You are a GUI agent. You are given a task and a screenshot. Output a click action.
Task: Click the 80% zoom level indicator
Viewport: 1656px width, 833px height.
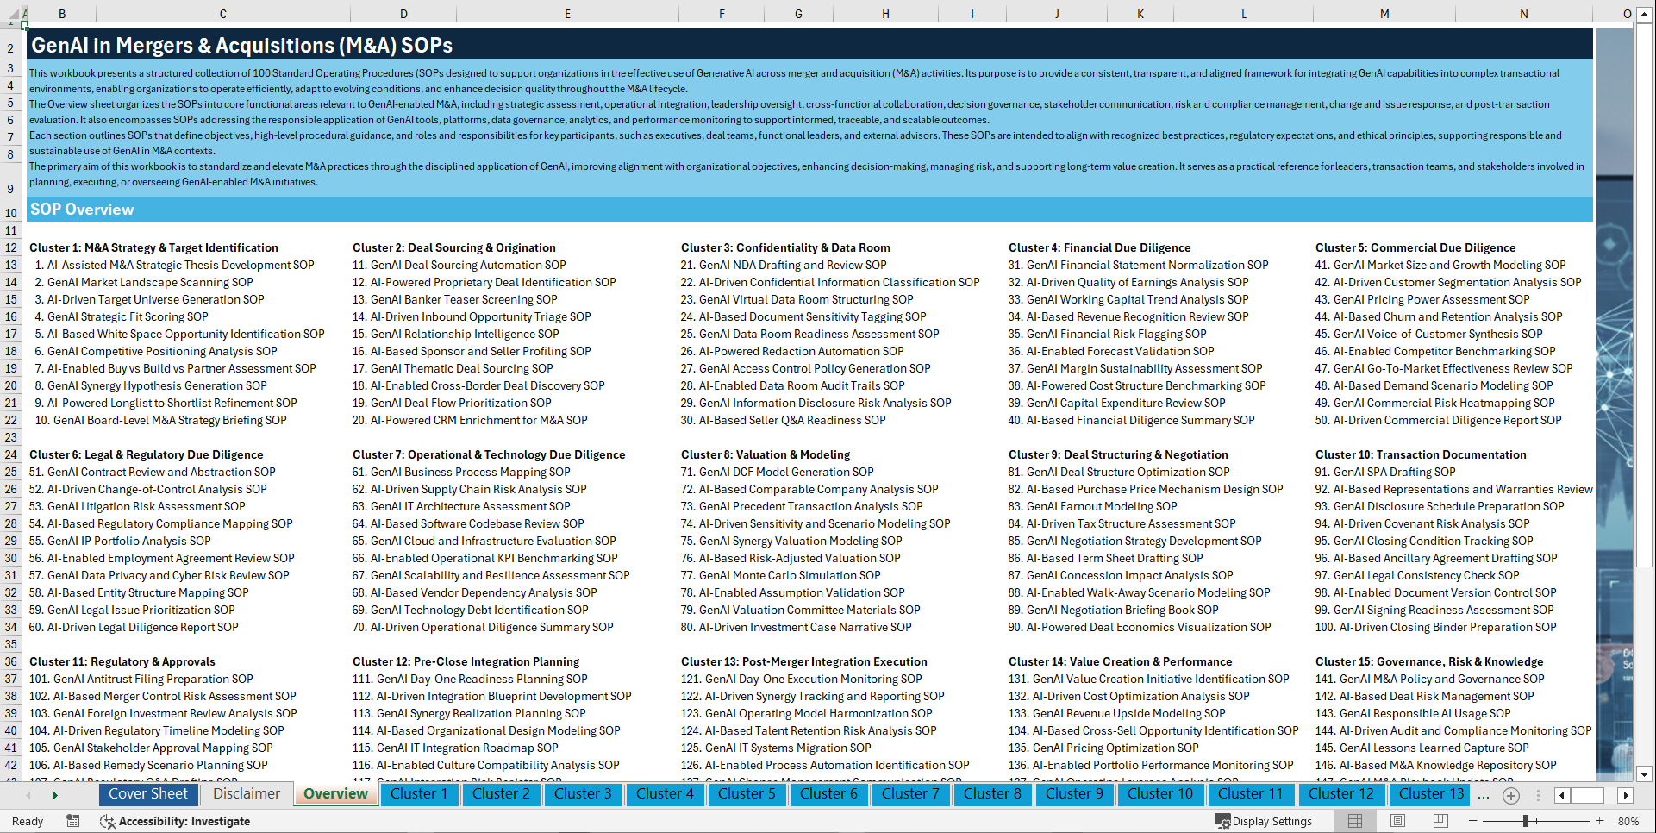[x=1630, y=821]
